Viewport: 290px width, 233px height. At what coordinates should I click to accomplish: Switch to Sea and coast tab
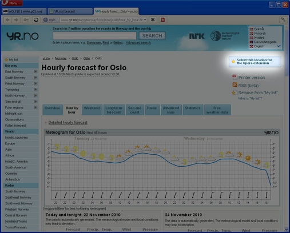[x=134, y=110]
